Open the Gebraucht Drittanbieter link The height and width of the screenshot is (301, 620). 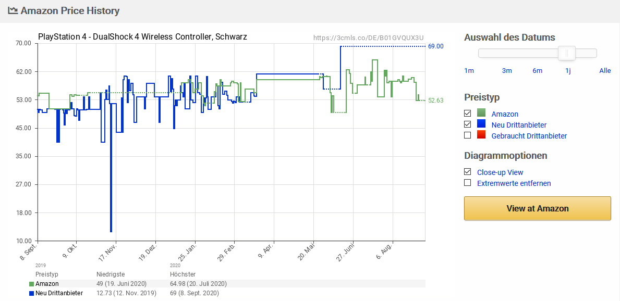[x=529, y=136]
